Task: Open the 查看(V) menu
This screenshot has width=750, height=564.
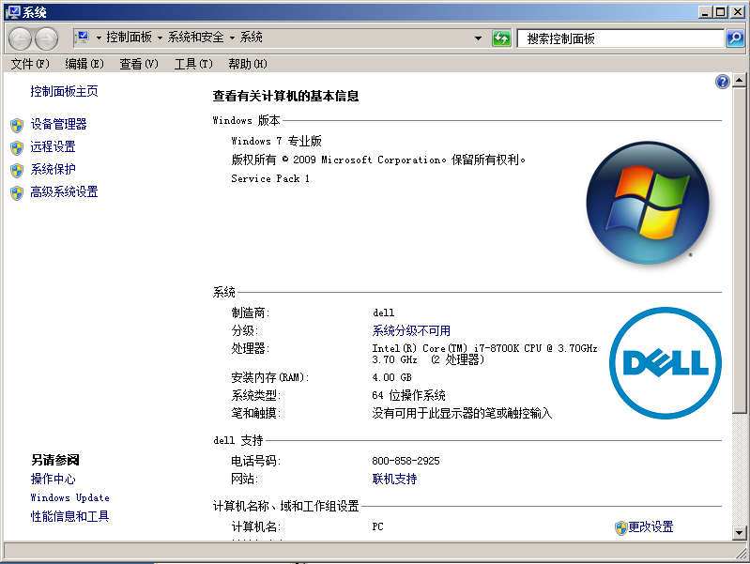Action: pos(139,64)
